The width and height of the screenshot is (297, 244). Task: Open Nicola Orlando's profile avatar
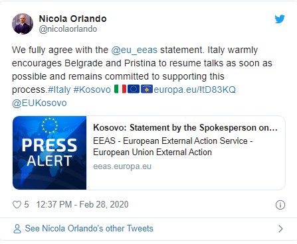coord(23,24)
